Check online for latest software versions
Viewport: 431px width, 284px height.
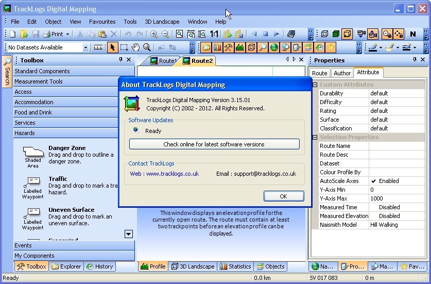[x=214, y=144]
